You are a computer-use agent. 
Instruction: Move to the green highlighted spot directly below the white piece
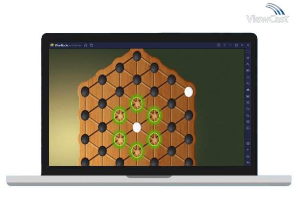click(137, 151)
